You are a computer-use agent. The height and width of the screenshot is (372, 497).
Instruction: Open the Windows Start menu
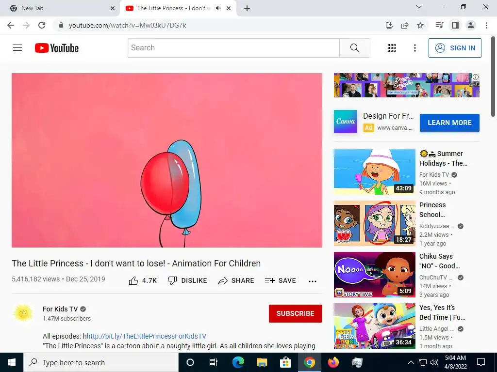[12, 362]
